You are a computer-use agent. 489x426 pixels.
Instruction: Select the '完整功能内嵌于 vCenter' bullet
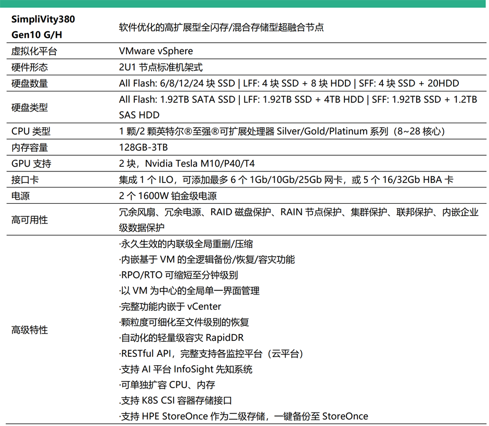[170, 307]
